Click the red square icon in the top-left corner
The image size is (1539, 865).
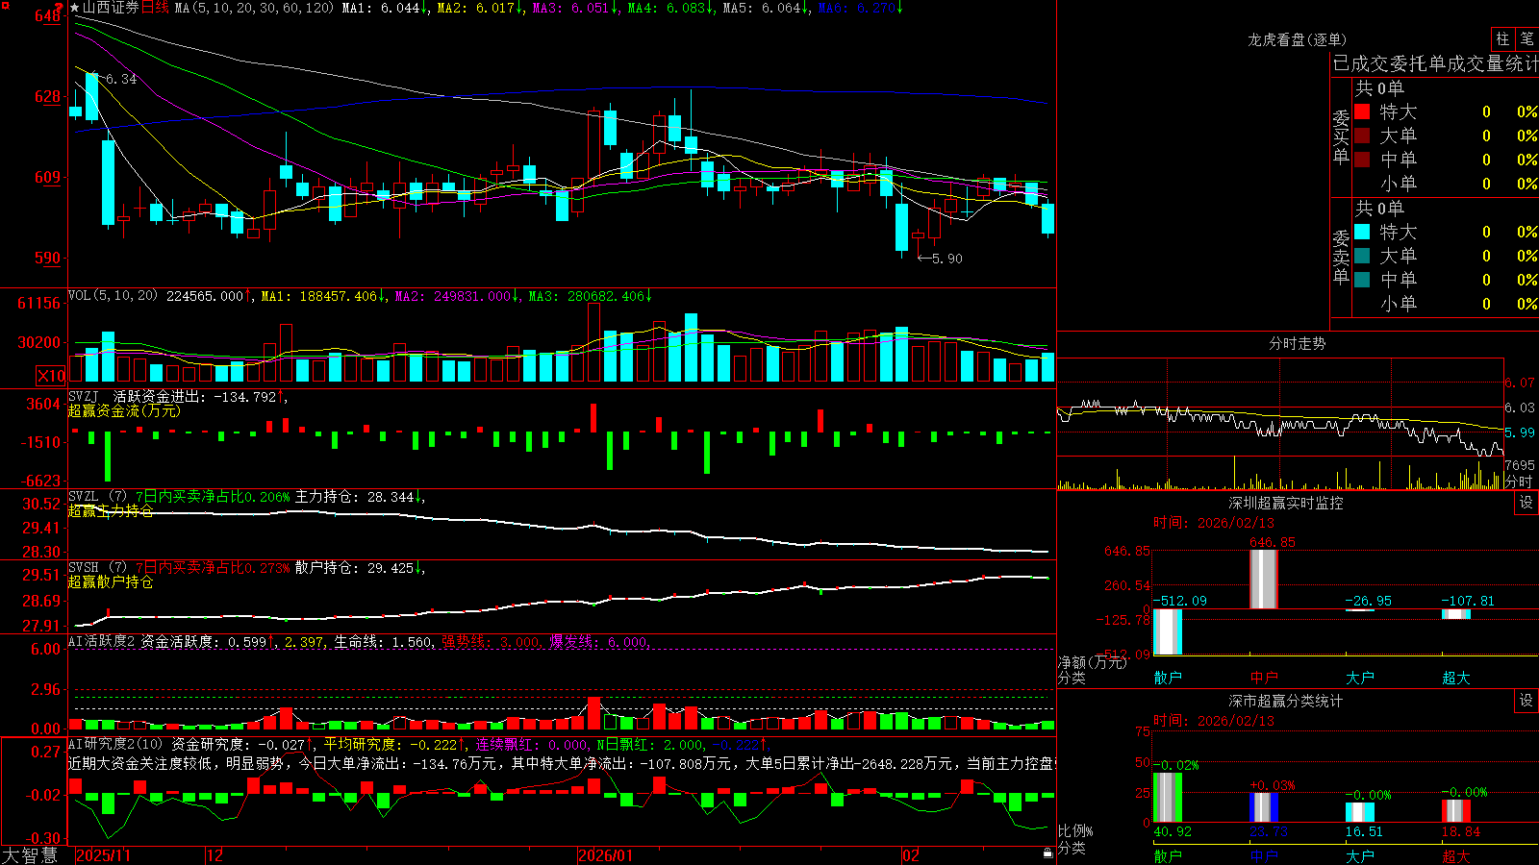coord(8,6)
